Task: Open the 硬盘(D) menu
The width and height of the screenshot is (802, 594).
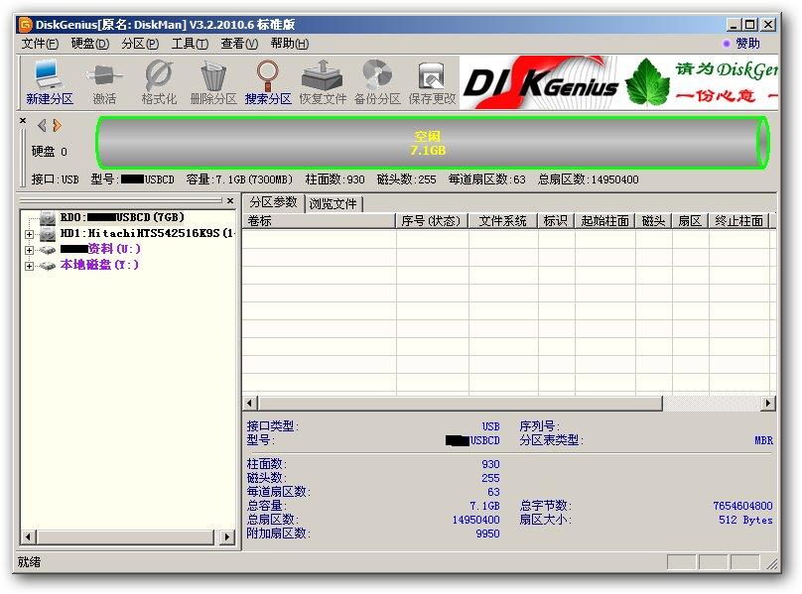Action: coord(90,44)
